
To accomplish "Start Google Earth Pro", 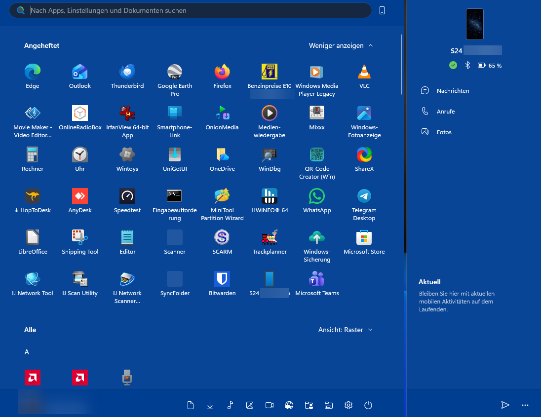I will (x=175, y=80).
